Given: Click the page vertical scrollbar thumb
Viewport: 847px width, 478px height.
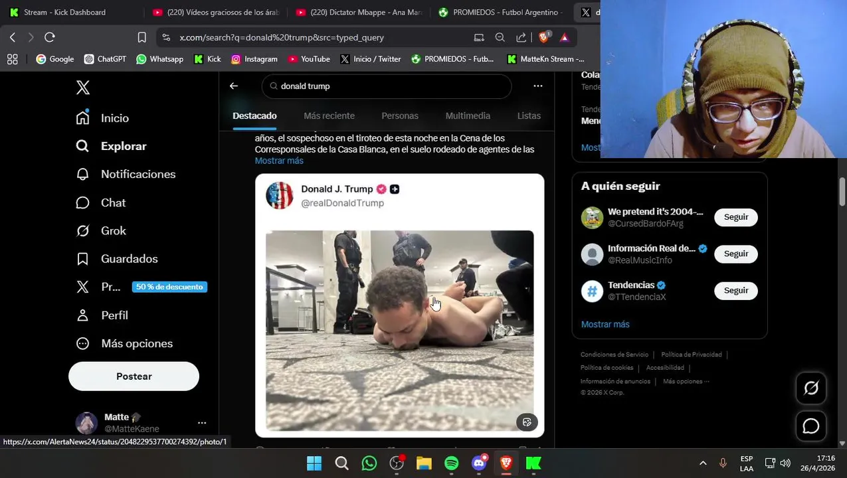Looking at the screenshot, I should pyautogui.click(x=842, y=193).
